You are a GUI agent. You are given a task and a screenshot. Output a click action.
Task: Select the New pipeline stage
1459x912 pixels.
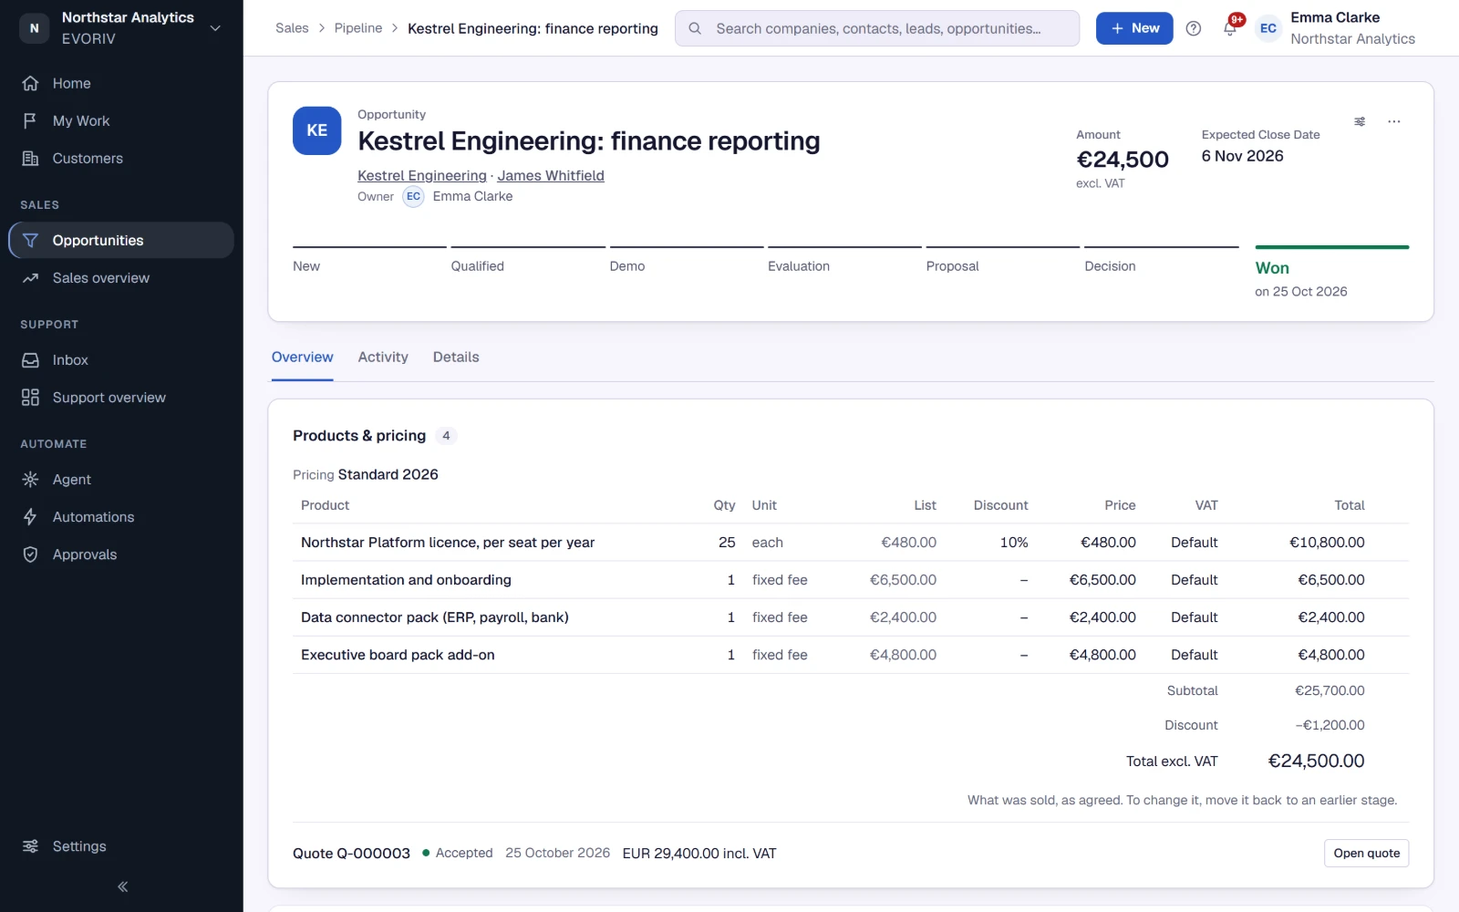point(369,261)
